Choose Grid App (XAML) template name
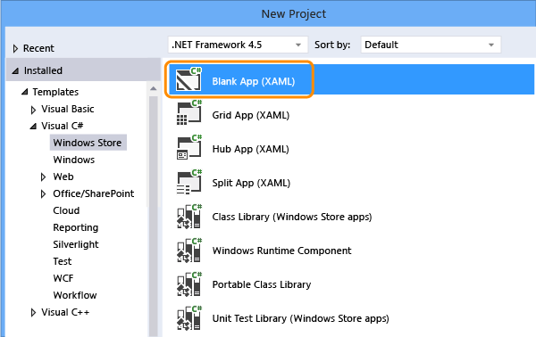 pyautogui.click(x=250, y=115)
